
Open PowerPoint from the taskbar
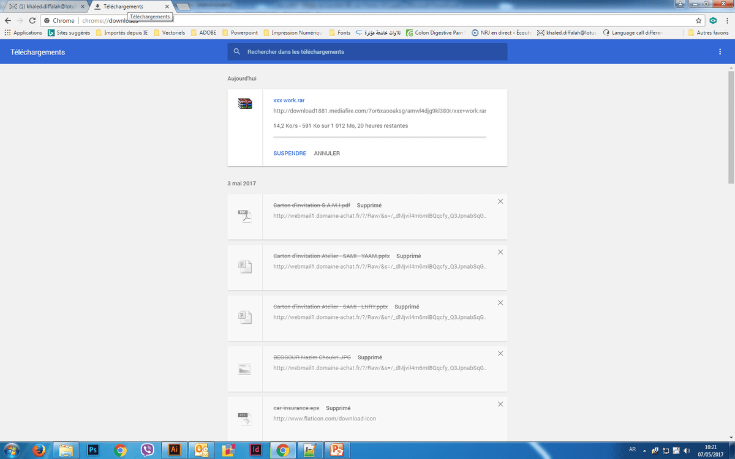337,450
